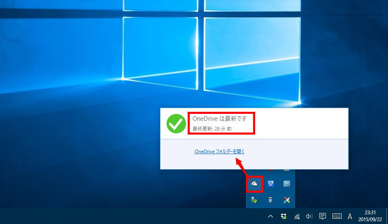Image resolution: width=388 pixels, height=224 pixels.
Task: Click the USB plug with green check icon
Action: pos(254,200)
